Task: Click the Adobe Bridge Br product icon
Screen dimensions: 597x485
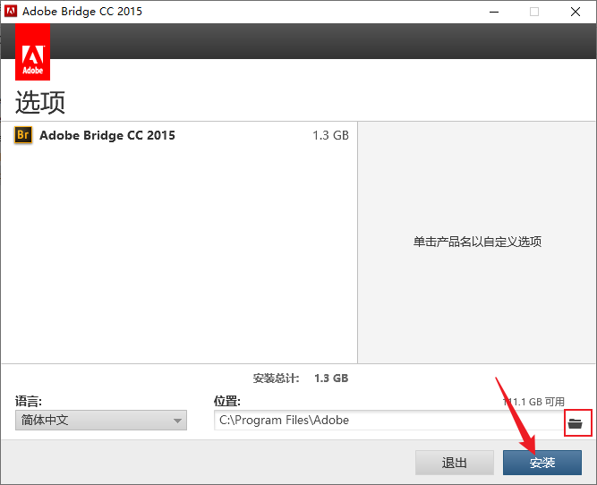Action: pos(23,135)
